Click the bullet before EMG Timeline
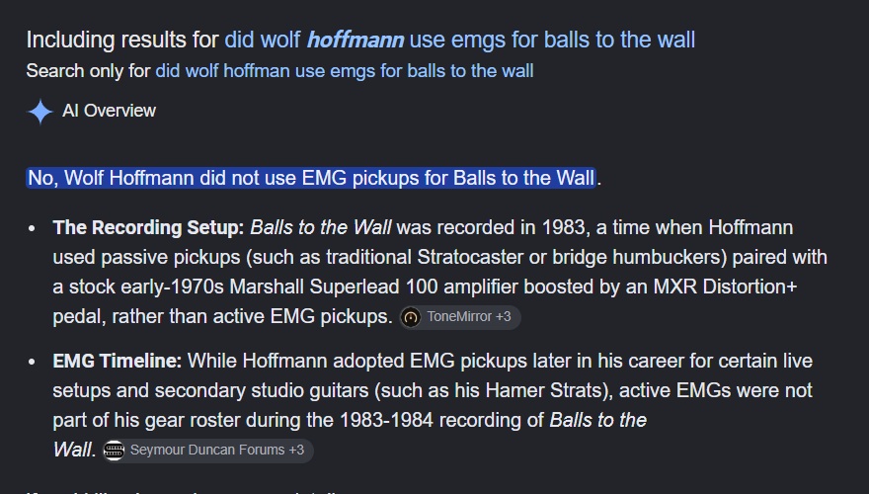Screen dimensions: 869x494 (32, 362)
